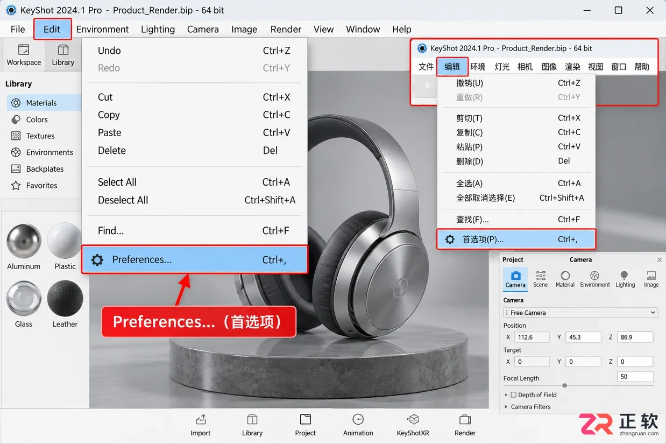
Task: Switch to the Scene tab in the Project panel
Action: tap(541, 279)
